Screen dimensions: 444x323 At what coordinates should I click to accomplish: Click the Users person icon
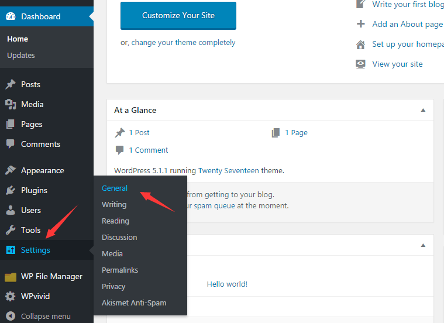pos(11,210)
